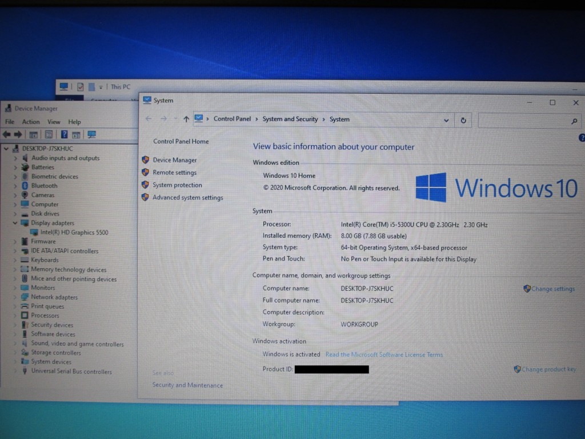Open the File menu in Device Manager
This screenshot has width=585, height=439.
pos(10,122)
